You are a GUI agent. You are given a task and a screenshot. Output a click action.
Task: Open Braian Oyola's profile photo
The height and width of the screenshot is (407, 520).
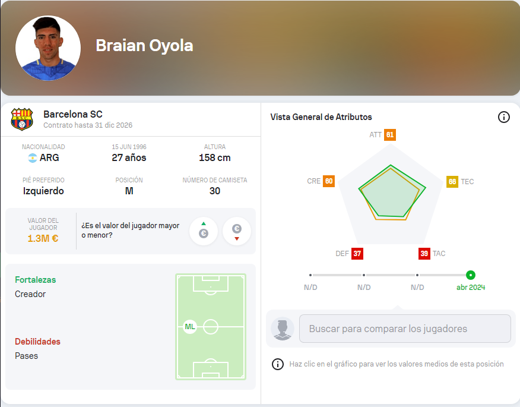point(48,48)
